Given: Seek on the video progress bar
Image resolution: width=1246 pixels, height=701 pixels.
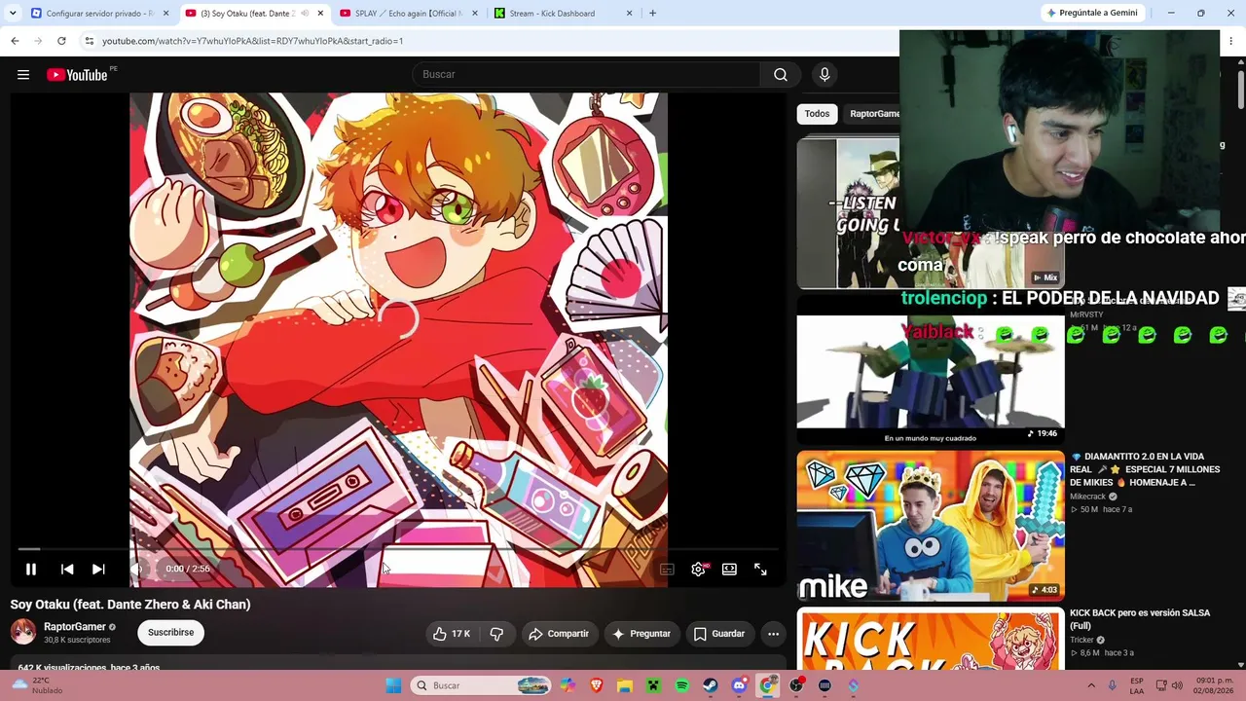Looking at the screenshot, I should tap(399, 549).
